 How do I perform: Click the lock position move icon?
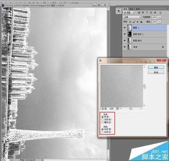pos(137,22)
